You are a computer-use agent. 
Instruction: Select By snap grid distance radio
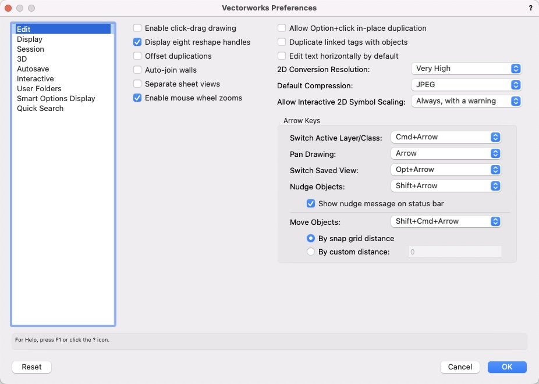coord(311,238)
